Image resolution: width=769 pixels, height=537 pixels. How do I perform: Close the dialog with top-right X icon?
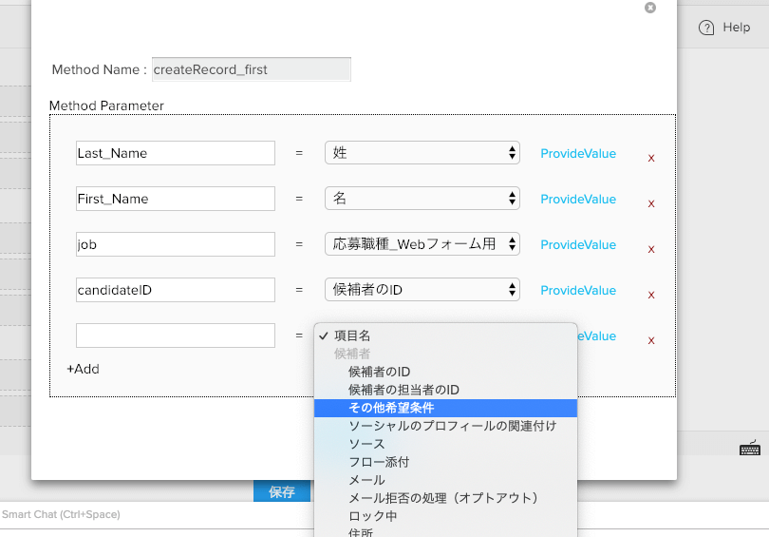coord(650,8)
